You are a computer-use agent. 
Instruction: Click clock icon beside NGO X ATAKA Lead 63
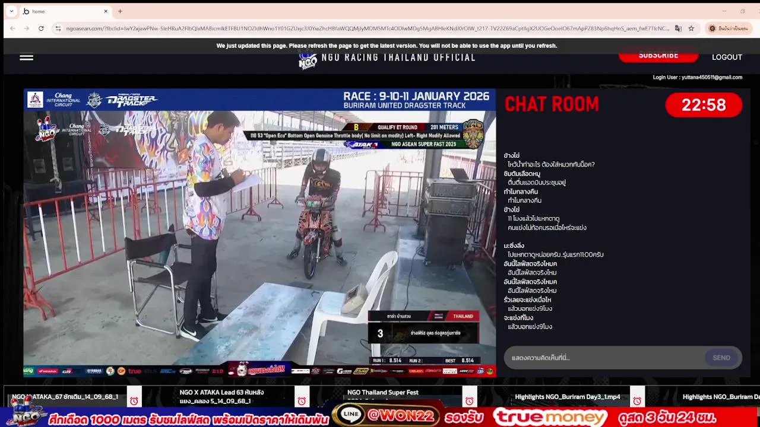tap(302, 401)
